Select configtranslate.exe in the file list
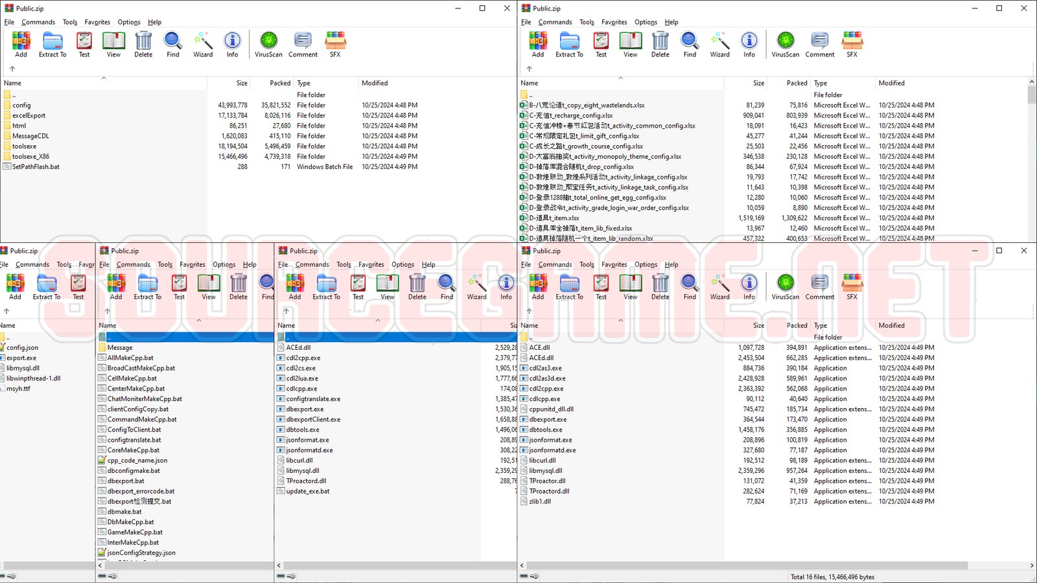1037x583 pixels. pyautogui.click(x=313, y=399)
